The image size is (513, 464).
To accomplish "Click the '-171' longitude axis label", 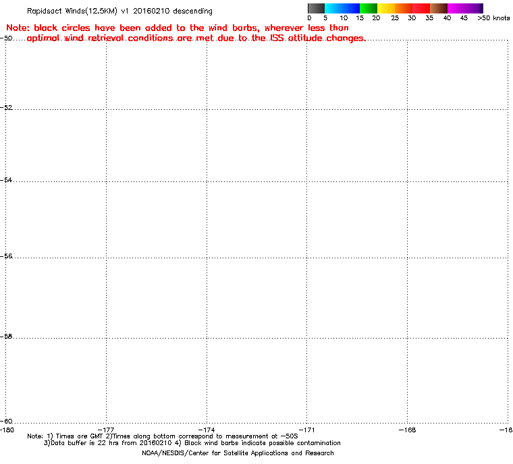I will click(306, 430).
